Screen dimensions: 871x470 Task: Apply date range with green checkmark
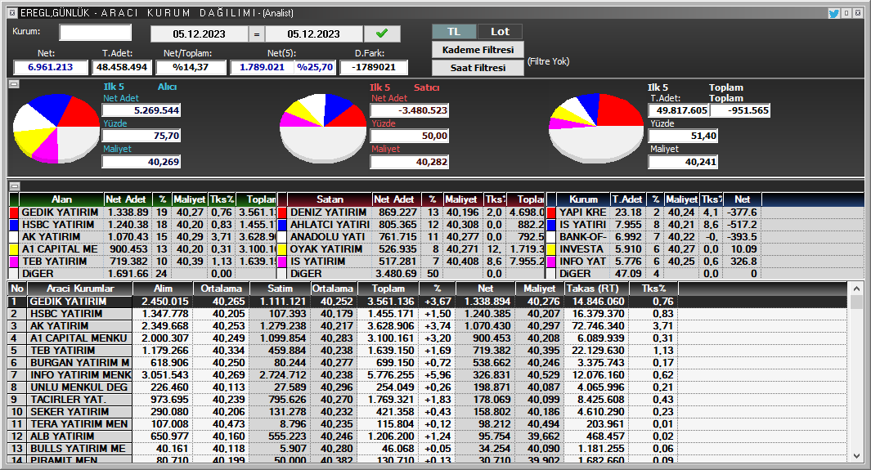point(382,34)
